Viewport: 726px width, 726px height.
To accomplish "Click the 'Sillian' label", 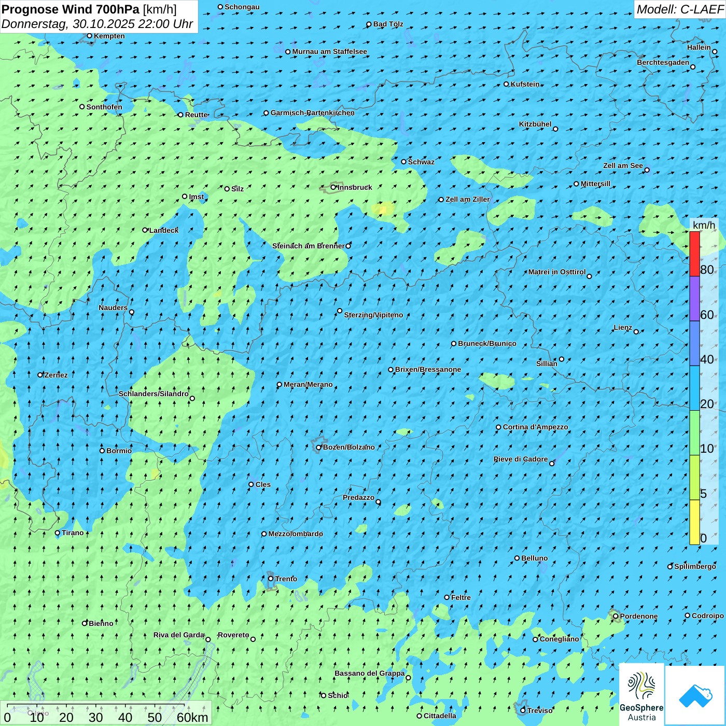I will tap(547, 364).
